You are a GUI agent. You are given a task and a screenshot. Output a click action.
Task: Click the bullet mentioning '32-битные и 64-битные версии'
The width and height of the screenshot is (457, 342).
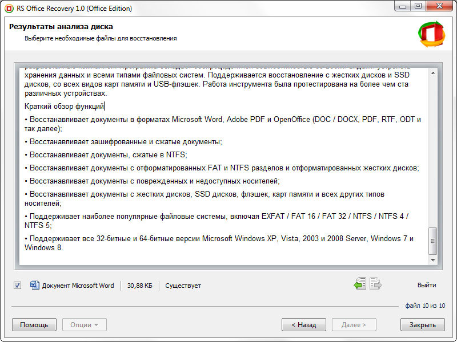coord(219,243)
